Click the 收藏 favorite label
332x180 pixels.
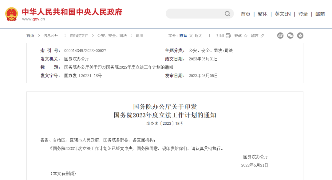238,36
